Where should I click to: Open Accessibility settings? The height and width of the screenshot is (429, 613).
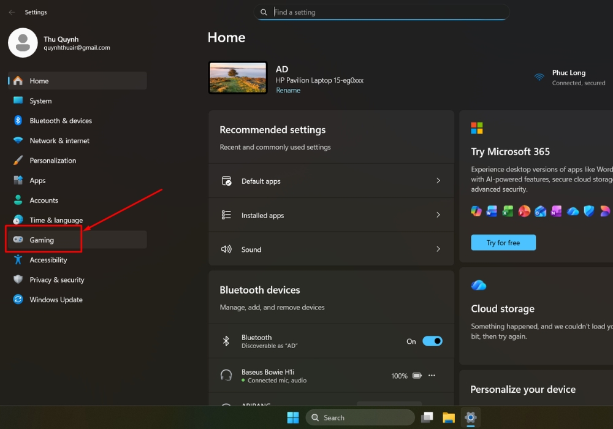pos(77,260)
